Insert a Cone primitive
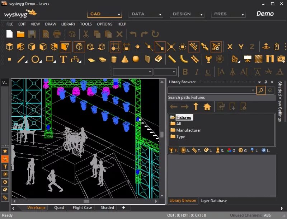287x219 pixels. [125, 59]
